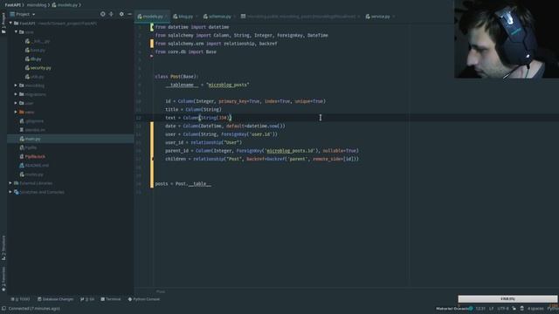Viewport: 559px width, 314px height.
Task: Click the locate/scroll-from-source target icon in Project panel
Action: pyautogui.click(x=103, y=14)
